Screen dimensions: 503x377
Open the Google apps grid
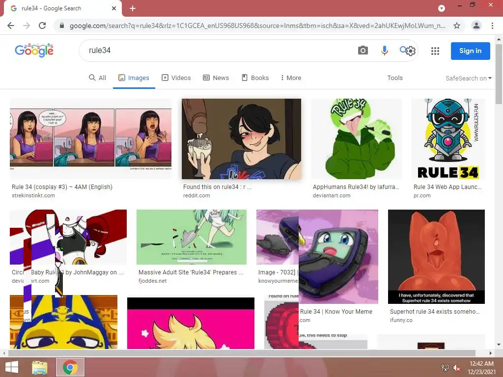(x=435, y=51)
